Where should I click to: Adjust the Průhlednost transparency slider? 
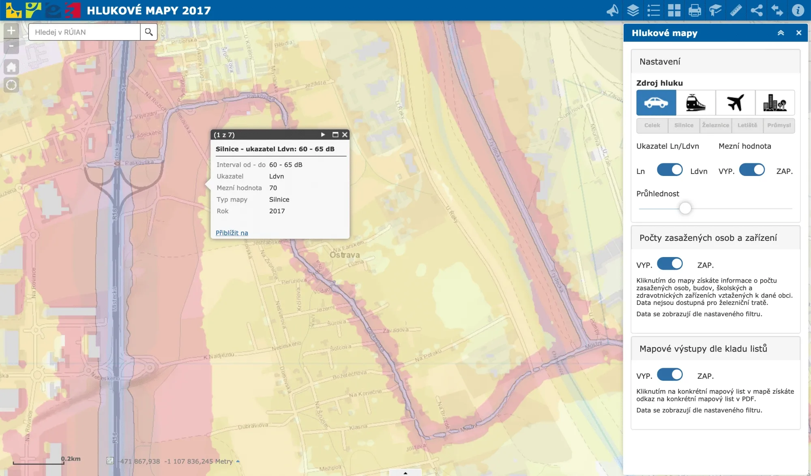(x=685, y=208)
